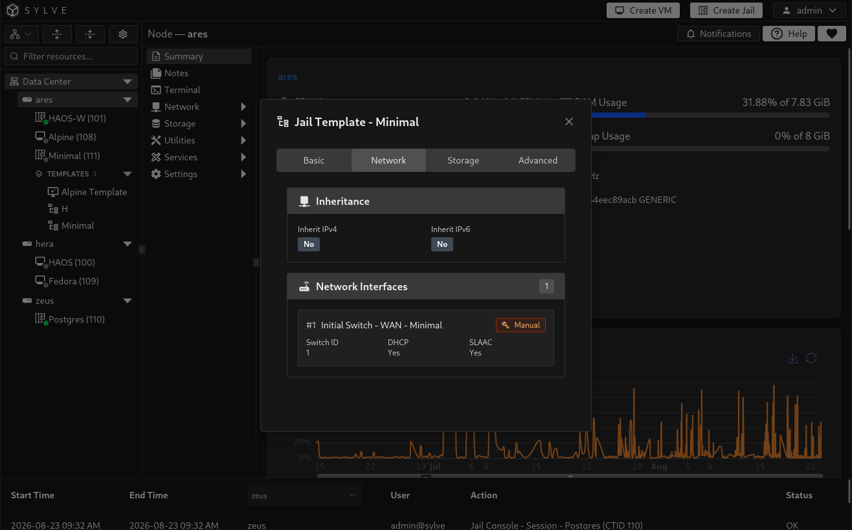The height and width of the screenshot is (530, 852).
Task: Expand the Network submenu arrow
Action: point(243,107)
